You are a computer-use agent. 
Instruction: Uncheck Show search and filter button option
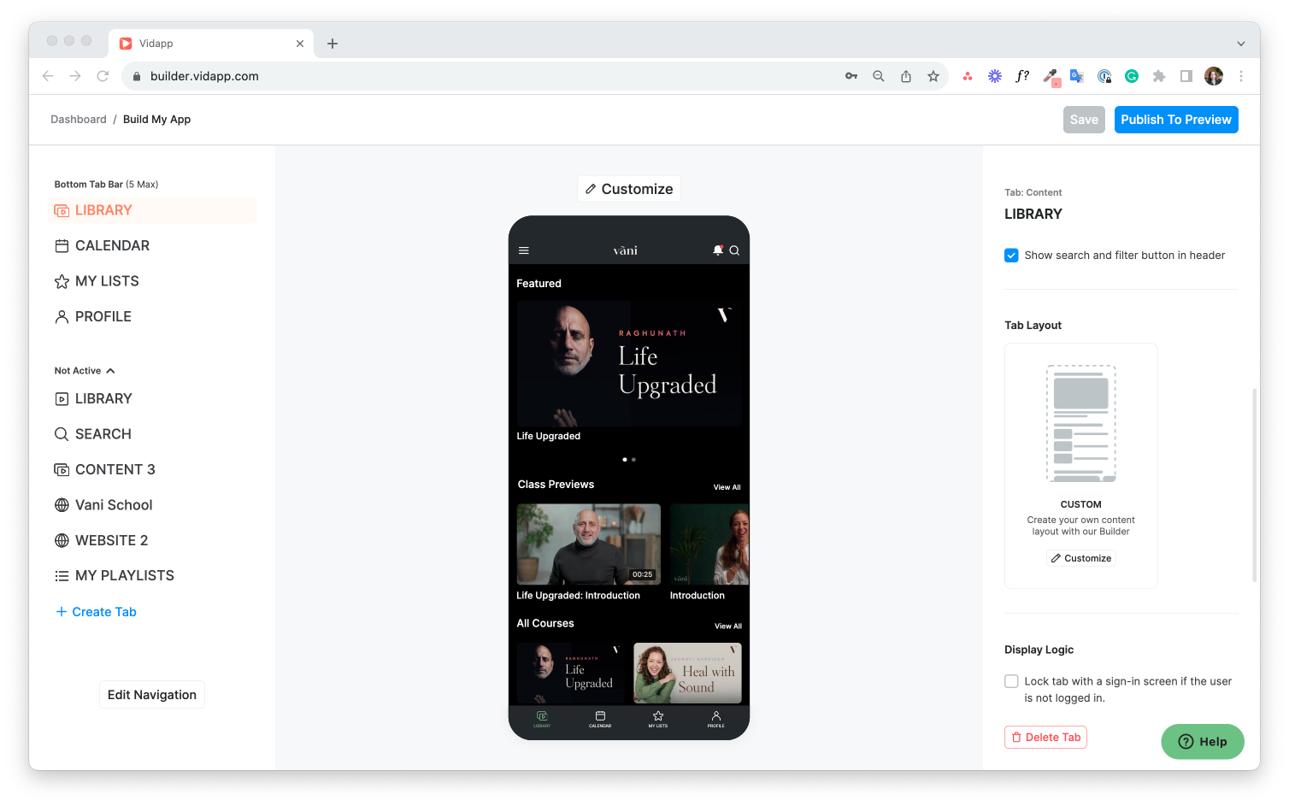click(x=1011, y=256)
